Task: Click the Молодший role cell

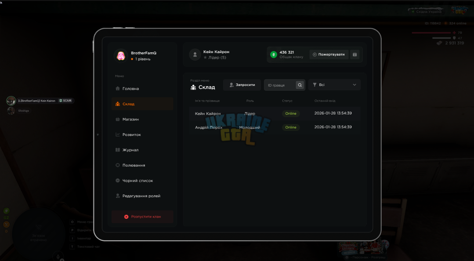Action: point(250,127)
